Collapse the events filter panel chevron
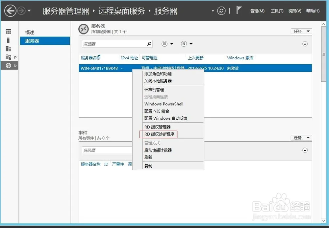The width and height of the screenshot is (329, 228). coord(305,150)
